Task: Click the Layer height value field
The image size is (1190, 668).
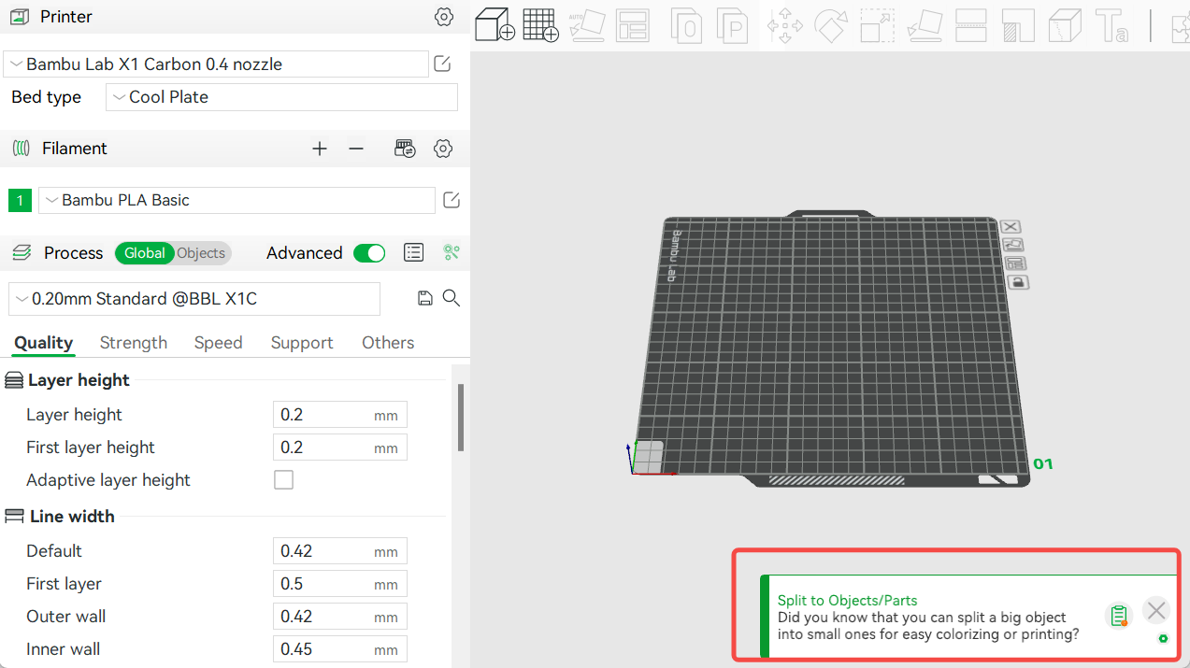Action: 340,415
